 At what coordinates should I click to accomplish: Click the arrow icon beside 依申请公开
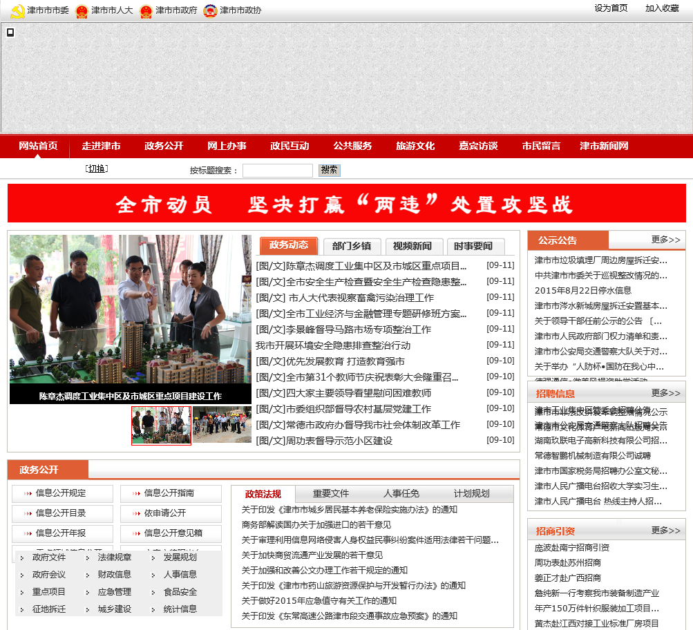coord(137,513)
